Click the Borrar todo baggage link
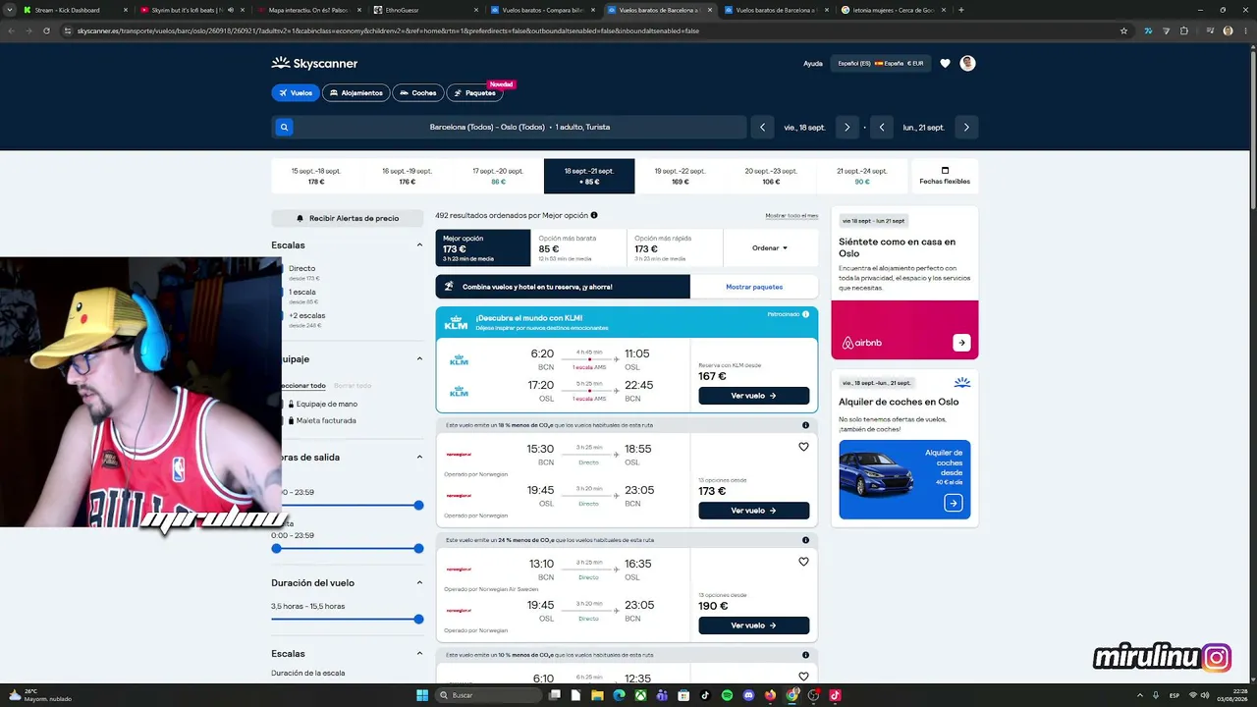The width and height of the screenshot is (1257, 707). pos(353,386)
